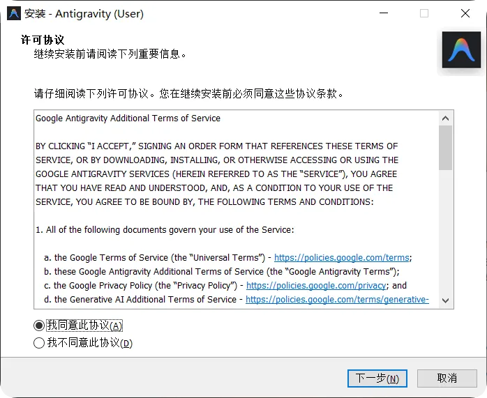Open the policies.google.com/terms link
The height and width of the screenshot is (398, 487).
point(342,257)
